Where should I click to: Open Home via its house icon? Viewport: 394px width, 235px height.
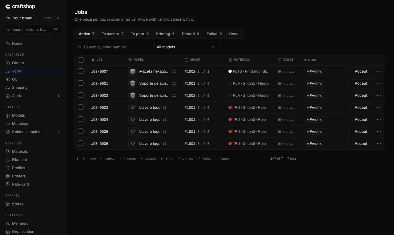tap(8, 43)
